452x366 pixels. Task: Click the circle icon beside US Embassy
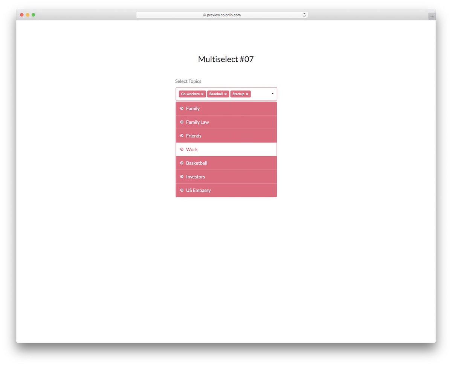tap(182, 190)
